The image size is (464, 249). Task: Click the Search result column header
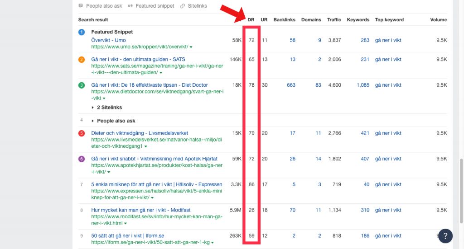pyautogui.click(x=93, y=20)
